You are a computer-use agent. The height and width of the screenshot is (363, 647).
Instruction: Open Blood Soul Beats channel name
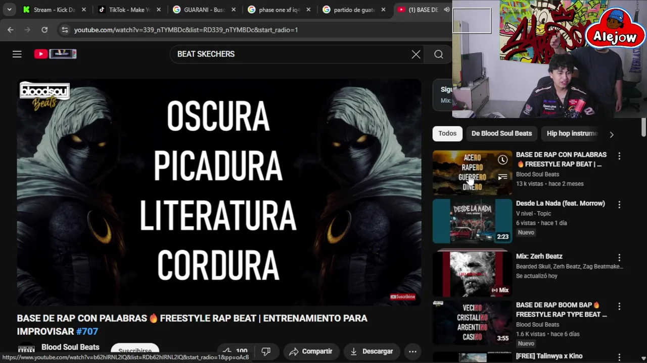click(70, 347)
